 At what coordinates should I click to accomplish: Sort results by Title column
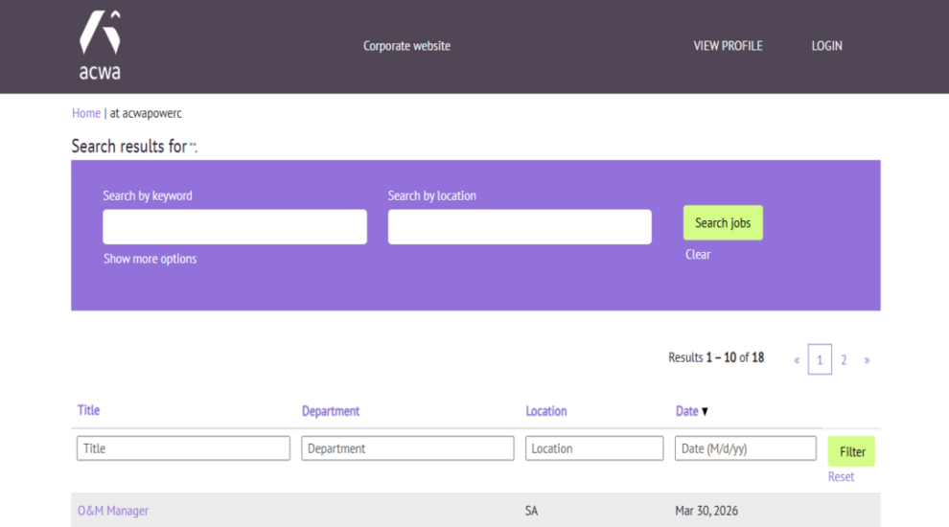tap(88, 410)
